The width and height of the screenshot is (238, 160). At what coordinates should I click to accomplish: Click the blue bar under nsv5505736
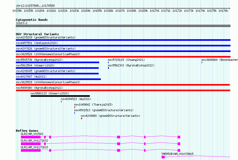tap(57, 62)
